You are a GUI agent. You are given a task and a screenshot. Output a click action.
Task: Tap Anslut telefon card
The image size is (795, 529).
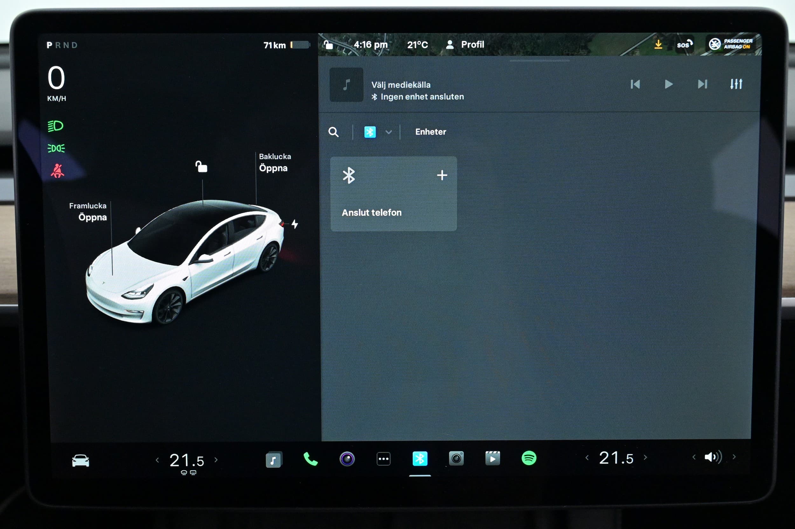394,194
